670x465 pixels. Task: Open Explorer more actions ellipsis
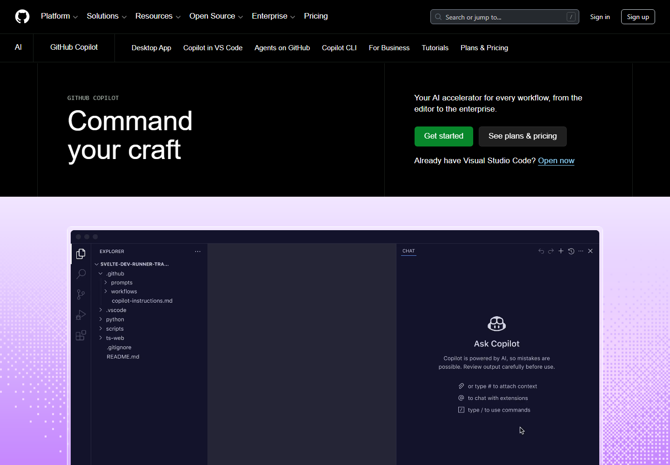tap(198, 252)
